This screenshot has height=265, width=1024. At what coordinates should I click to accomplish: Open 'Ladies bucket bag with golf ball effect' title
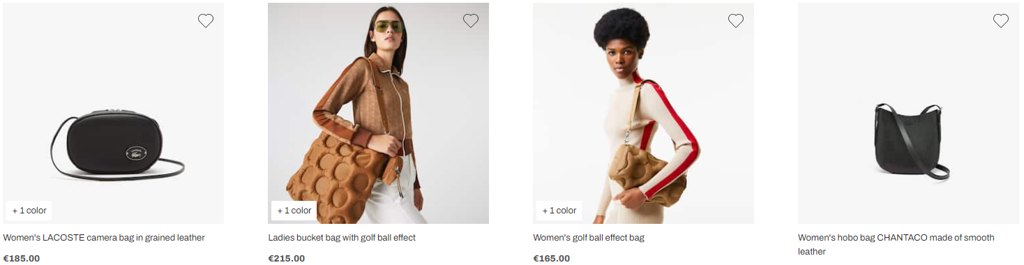pos(342,238)
